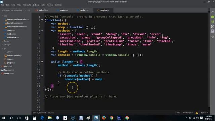Toggle the INS insert mode indicator
This screenshot has width=215, height=121.
tap(178, 113)
